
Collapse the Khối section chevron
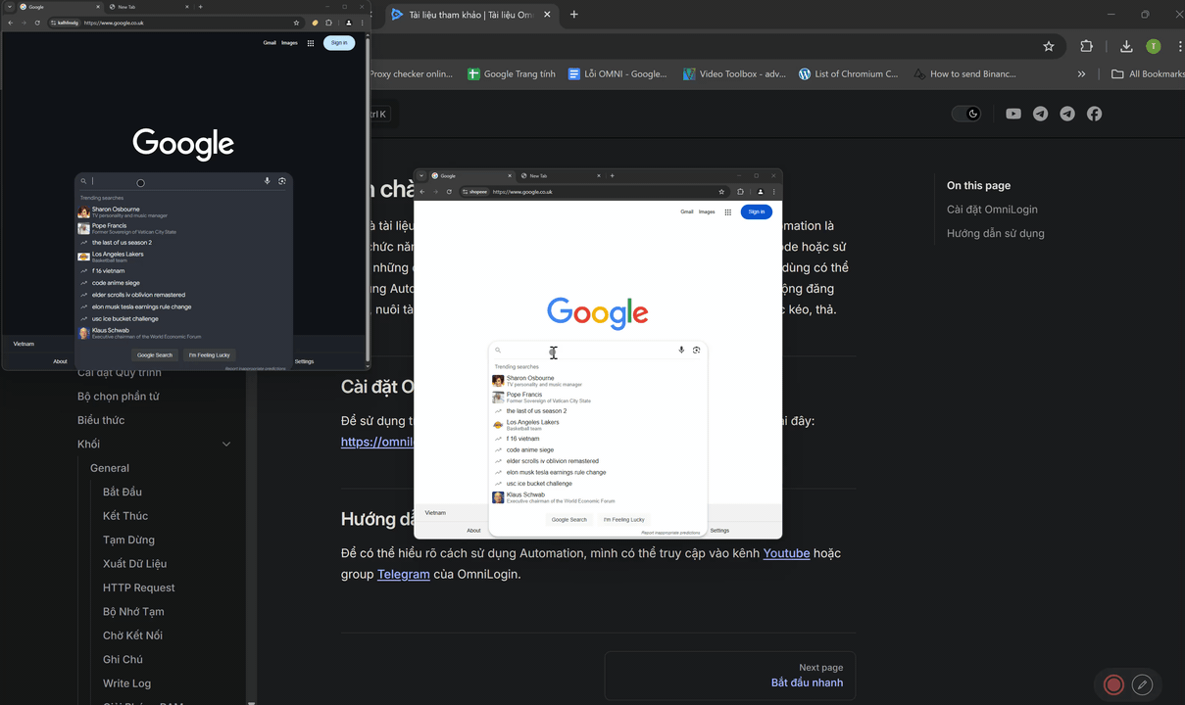point(226,444)
